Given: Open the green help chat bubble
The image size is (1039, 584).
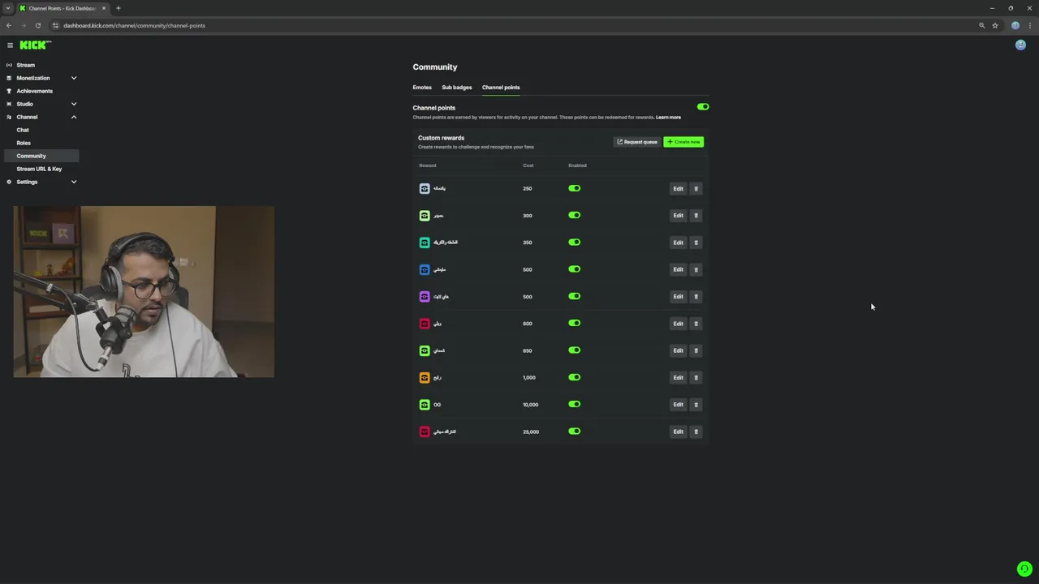Looking at the screenshot, I should [x=1024, y=569].
